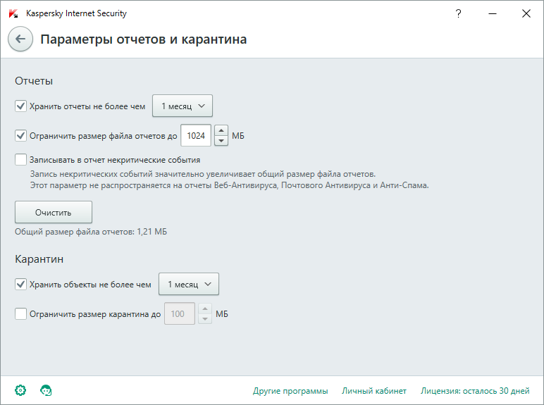Toggle 'Ограничить размер файла отчетов до' checkbox

coord(21,135)
